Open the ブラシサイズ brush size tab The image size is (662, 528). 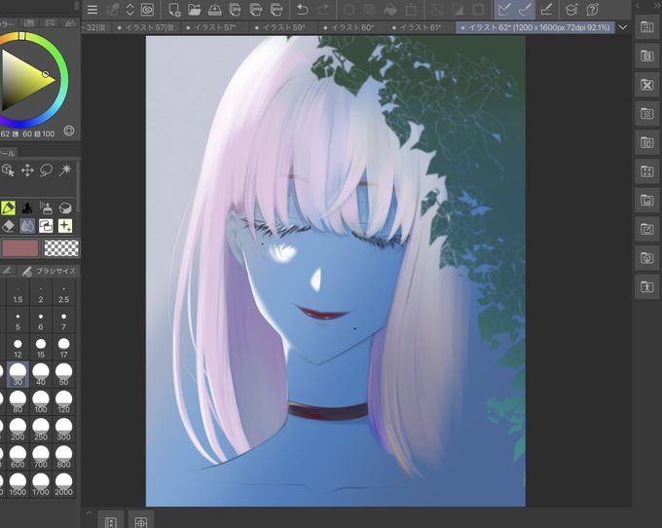click(50, 271)
